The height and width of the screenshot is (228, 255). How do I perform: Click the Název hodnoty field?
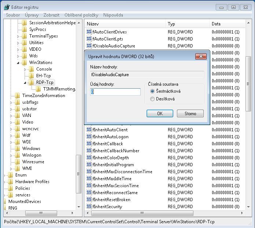tap(147, 75)
